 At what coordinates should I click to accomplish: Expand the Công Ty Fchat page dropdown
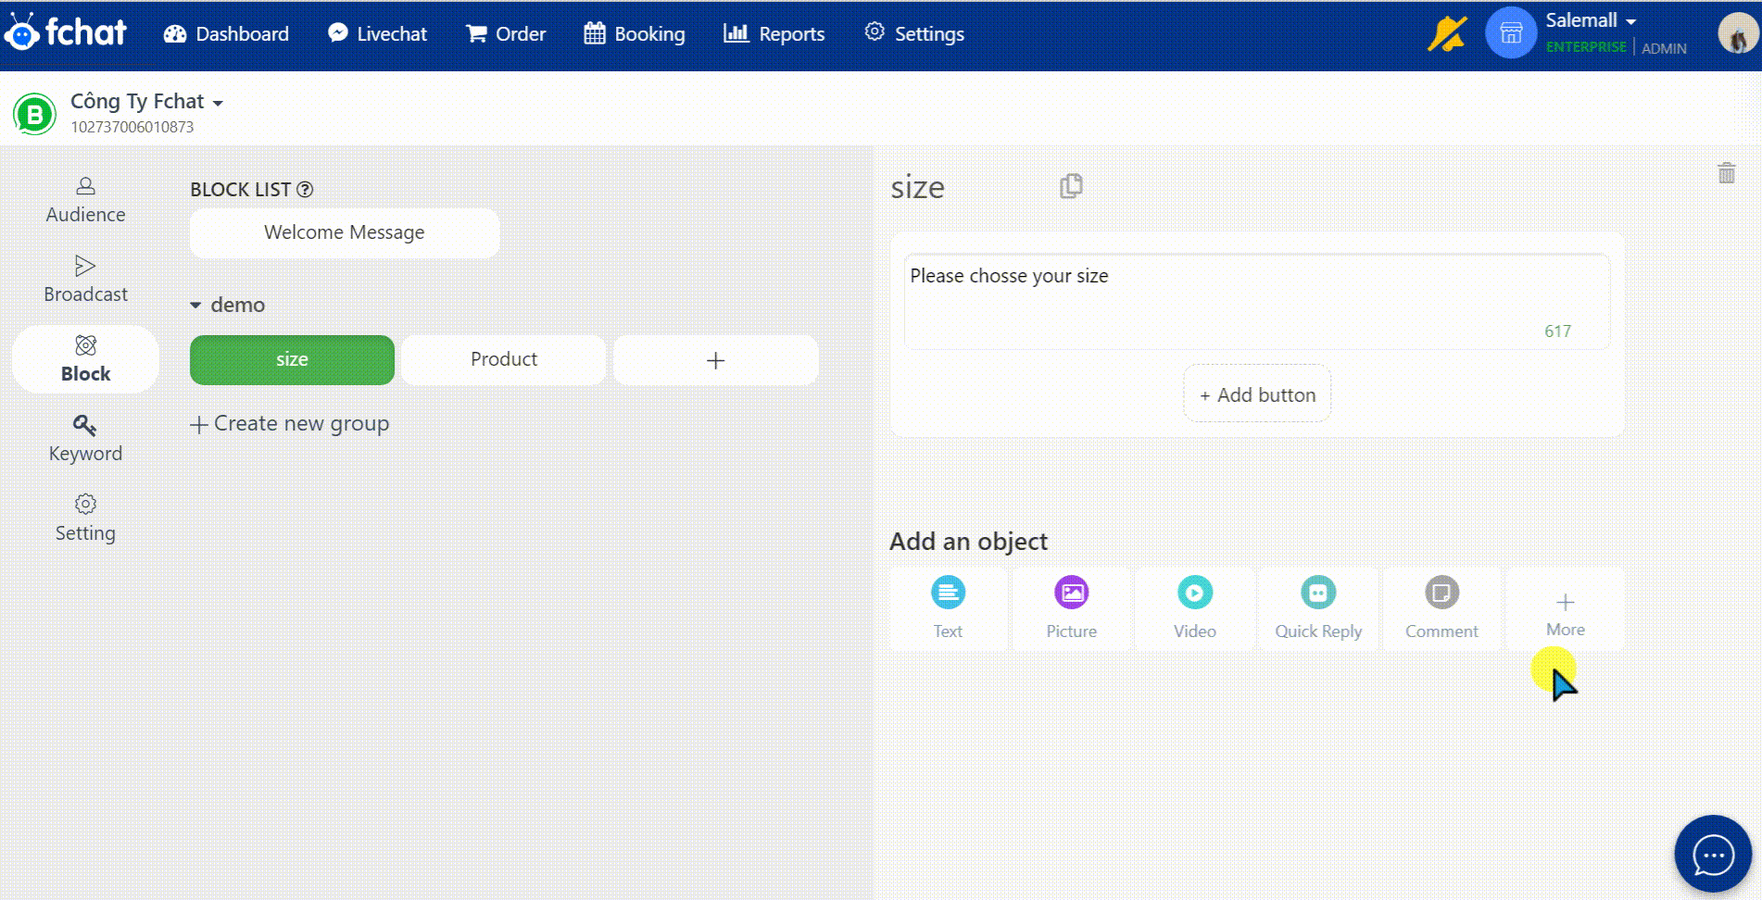[146, 101]
